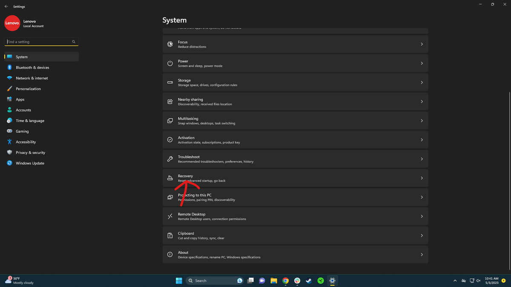Open Google Chrome from the taskbar
Image resolution: width=511 pixels, height=287 pixels.
(x=285, y=281)
